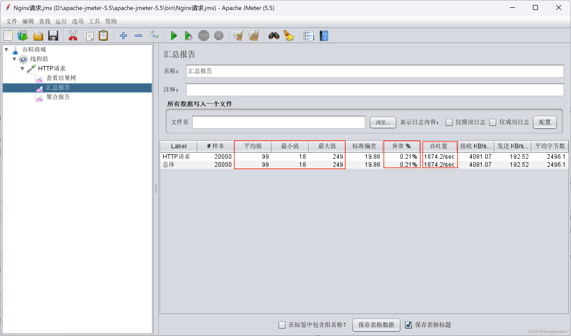Image resolution: width=571 pixels, height=336 pixels.
Task: Collapse the 线程组 tree node arrow
Action: tap(14, 59)
